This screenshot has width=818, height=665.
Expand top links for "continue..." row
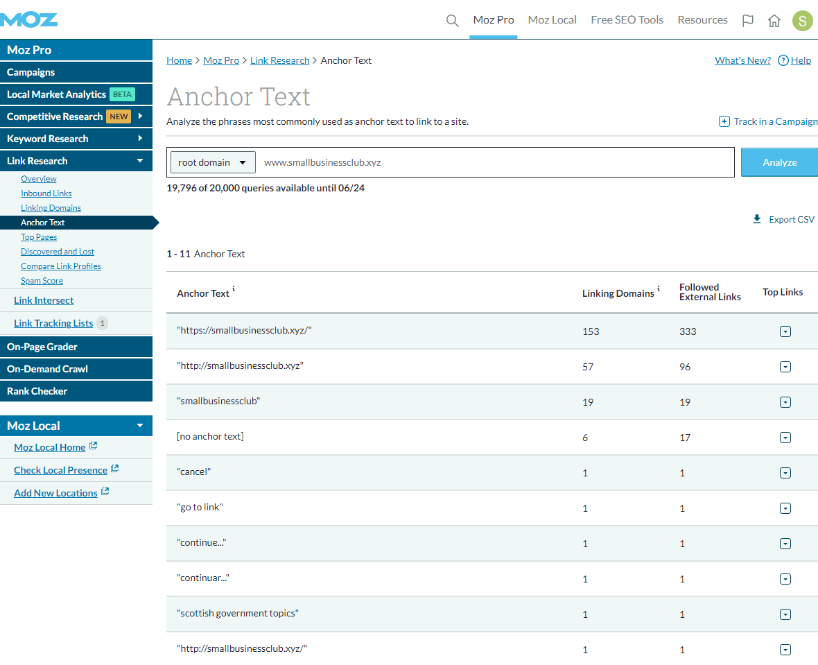[785, 544]
